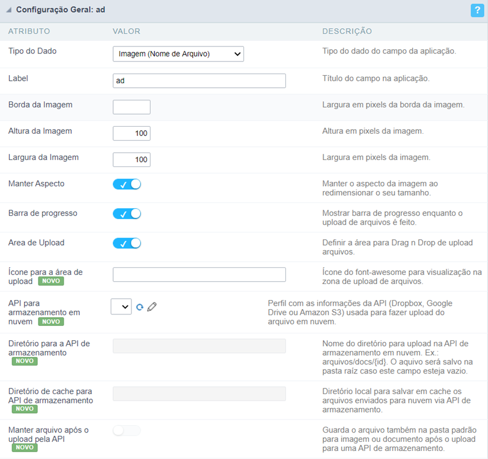Viewport: 488px width, 459px height.
Task: Disable the Barra de progresso switch
Action: click(x=127, y=213)
